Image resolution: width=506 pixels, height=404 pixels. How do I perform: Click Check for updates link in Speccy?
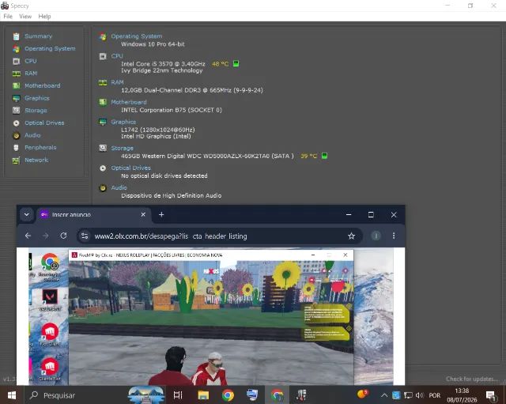[x=471, y=379]
